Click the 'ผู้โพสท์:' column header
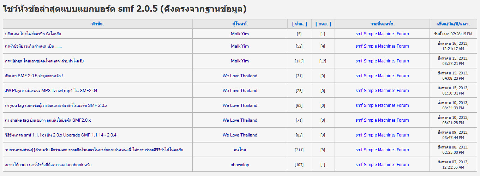Viewport: 480px width, 176px height. click(240, 24)
